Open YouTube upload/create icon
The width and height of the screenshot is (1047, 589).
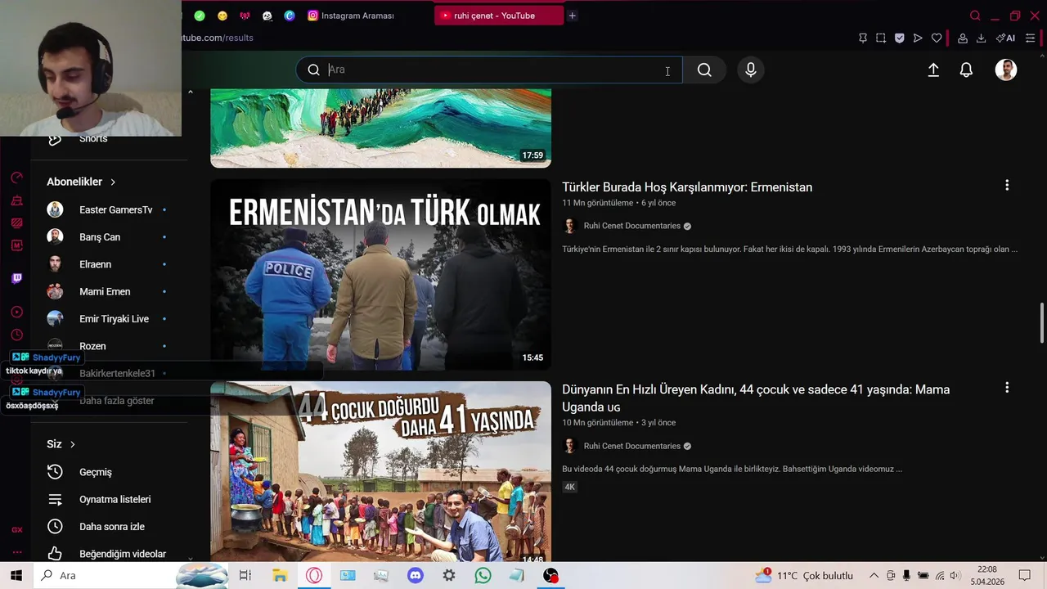click(x=933, y=70)
